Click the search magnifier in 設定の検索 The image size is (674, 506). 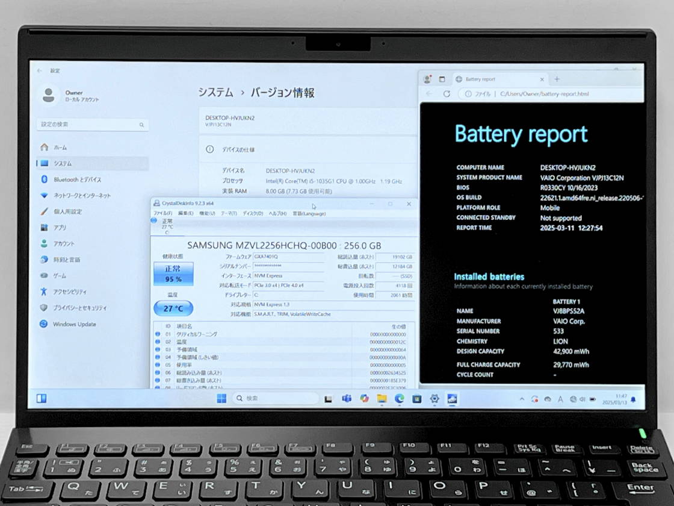[x=141, y=125]
